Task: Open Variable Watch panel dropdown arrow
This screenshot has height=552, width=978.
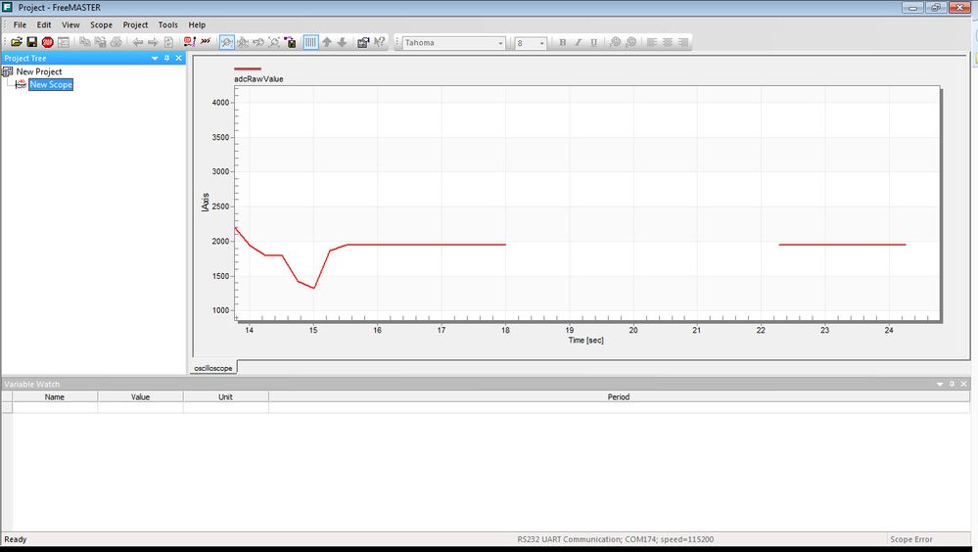Action: pos(940,385)
